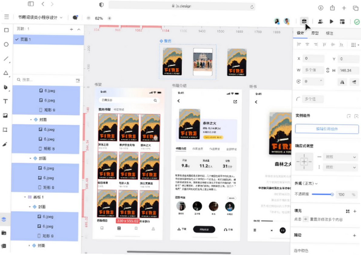
Task: Select the Pen tool
Action: pyautogui.click(x=6, y=88)
